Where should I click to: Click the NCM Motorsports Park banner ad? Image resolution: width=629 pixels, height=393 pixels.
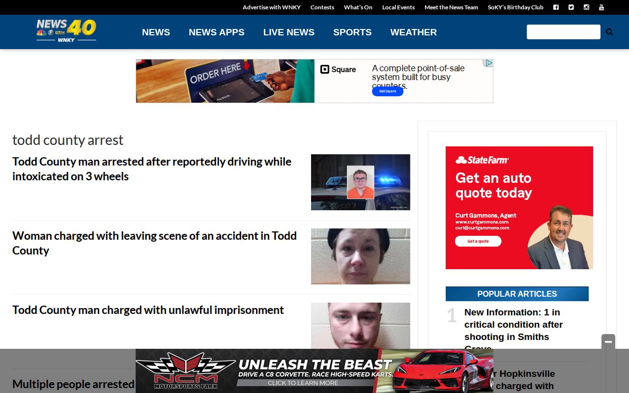pos(314,371)
